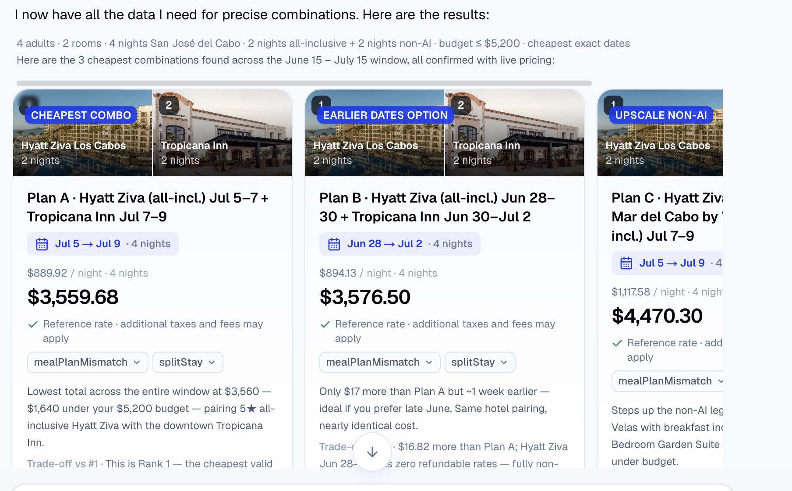Image resolution: width=792 pixels, height=491 pixels.
Task: Expand Plan C mealPlanMismatch dropdown
Action: tap(667, 381)
